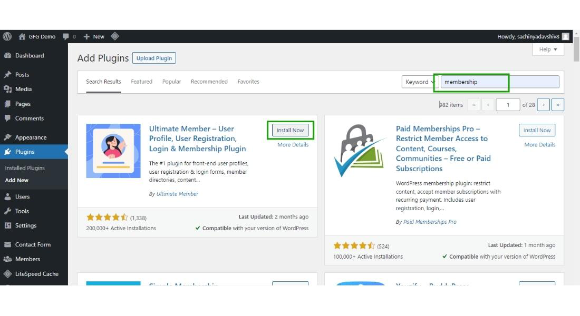Click the plugin search field with membership
Screen dimensions: 580x316
pos(500,82)
